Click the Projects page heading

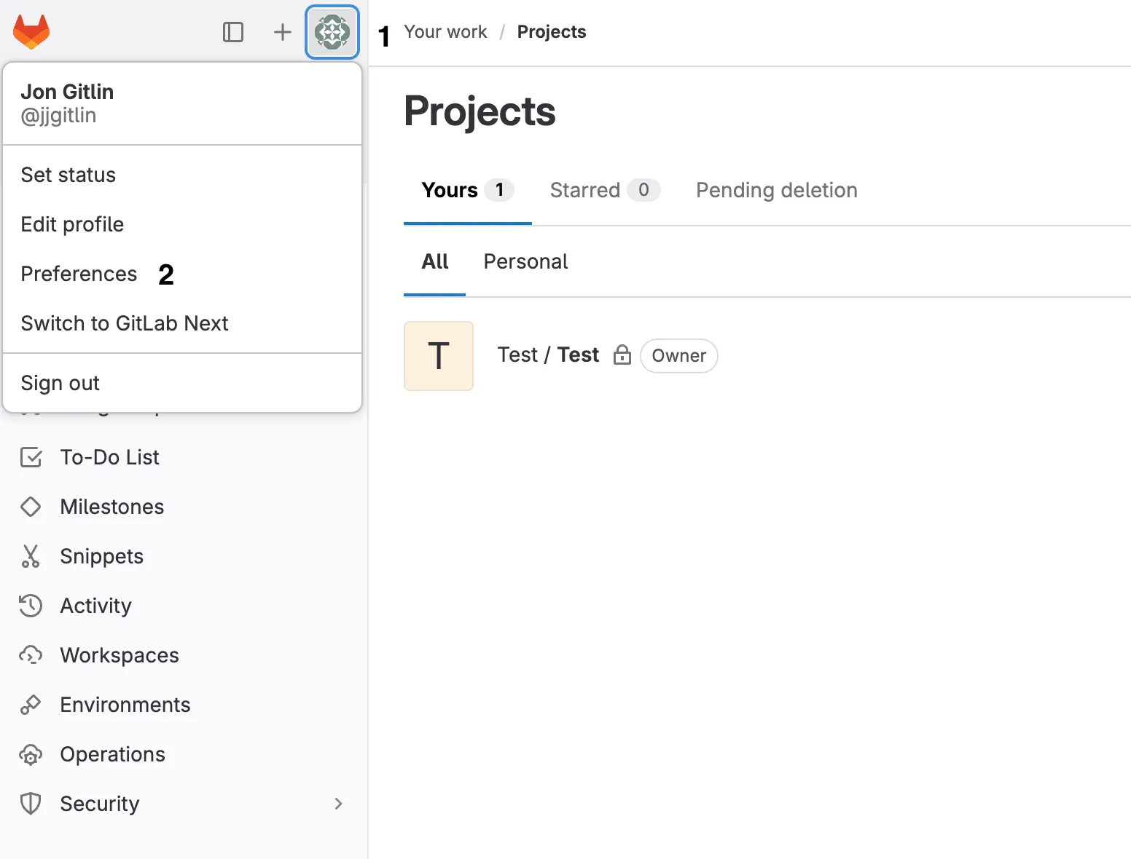480,111
